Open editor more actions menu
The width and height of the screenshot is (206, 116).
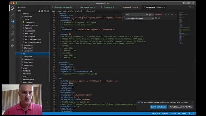193,7
